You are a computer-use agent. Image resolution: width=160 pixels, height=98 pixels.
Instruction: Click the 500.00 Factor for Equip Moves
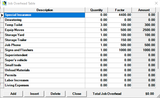(x=120, y=30)
